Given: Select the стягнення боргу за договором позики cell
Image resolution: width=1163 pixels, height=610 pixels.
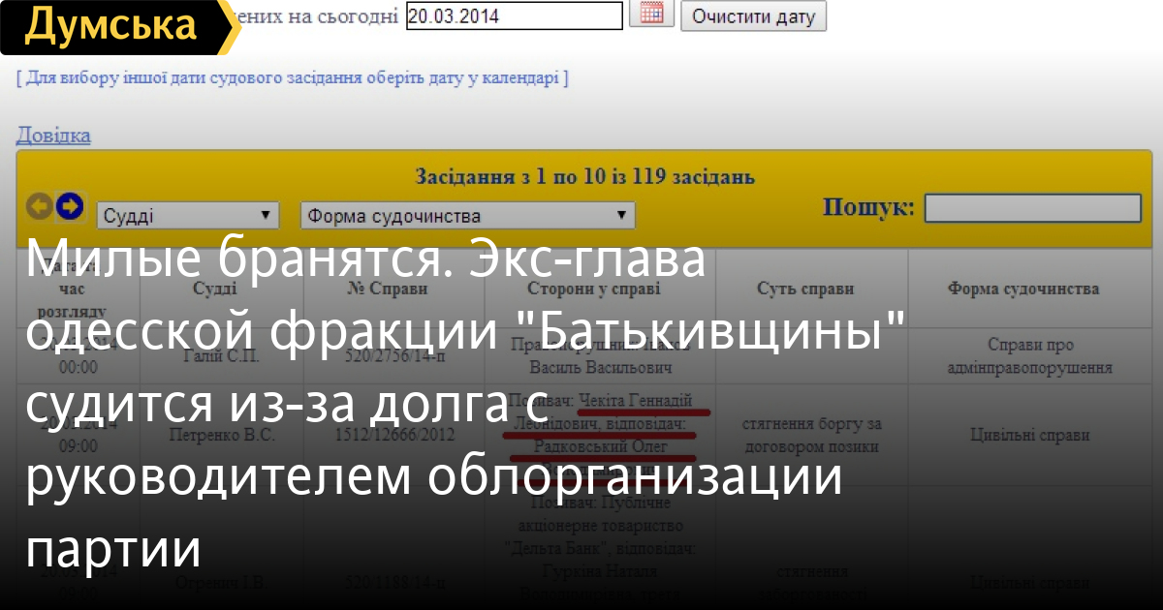Looking at the screenshot, I should coord(810,436).
